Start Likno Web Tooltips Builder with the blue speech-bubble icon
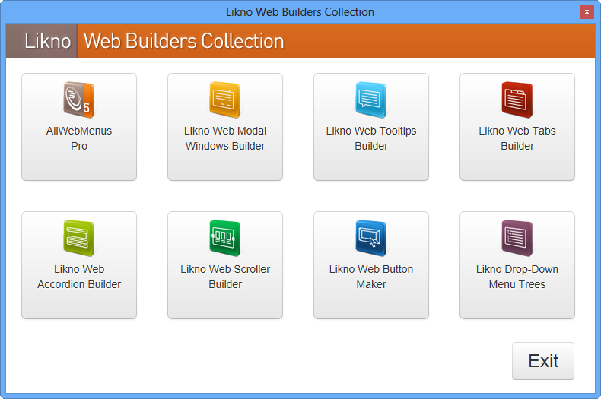601x399 pixels. pyautogui.click(x=371, y=100)
